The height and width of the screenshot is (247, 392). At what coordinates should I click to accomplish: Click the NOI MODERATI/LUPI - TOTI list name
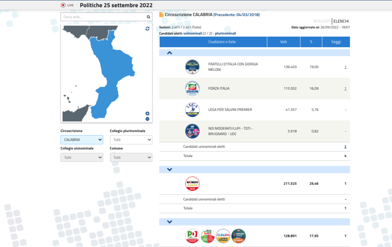[x=230, y=131]
